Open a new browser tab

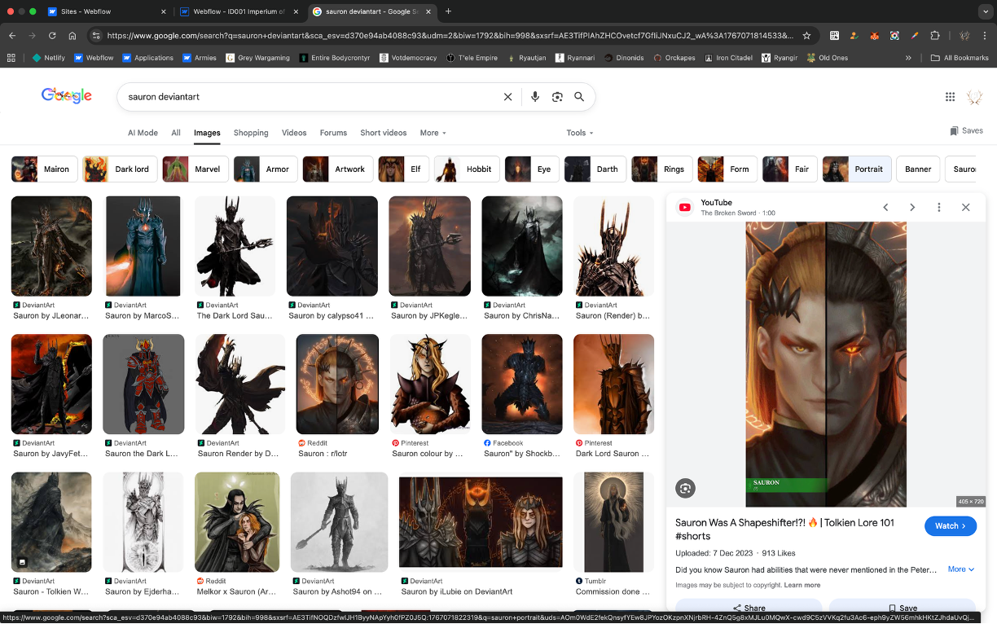[x=448, y=11]
